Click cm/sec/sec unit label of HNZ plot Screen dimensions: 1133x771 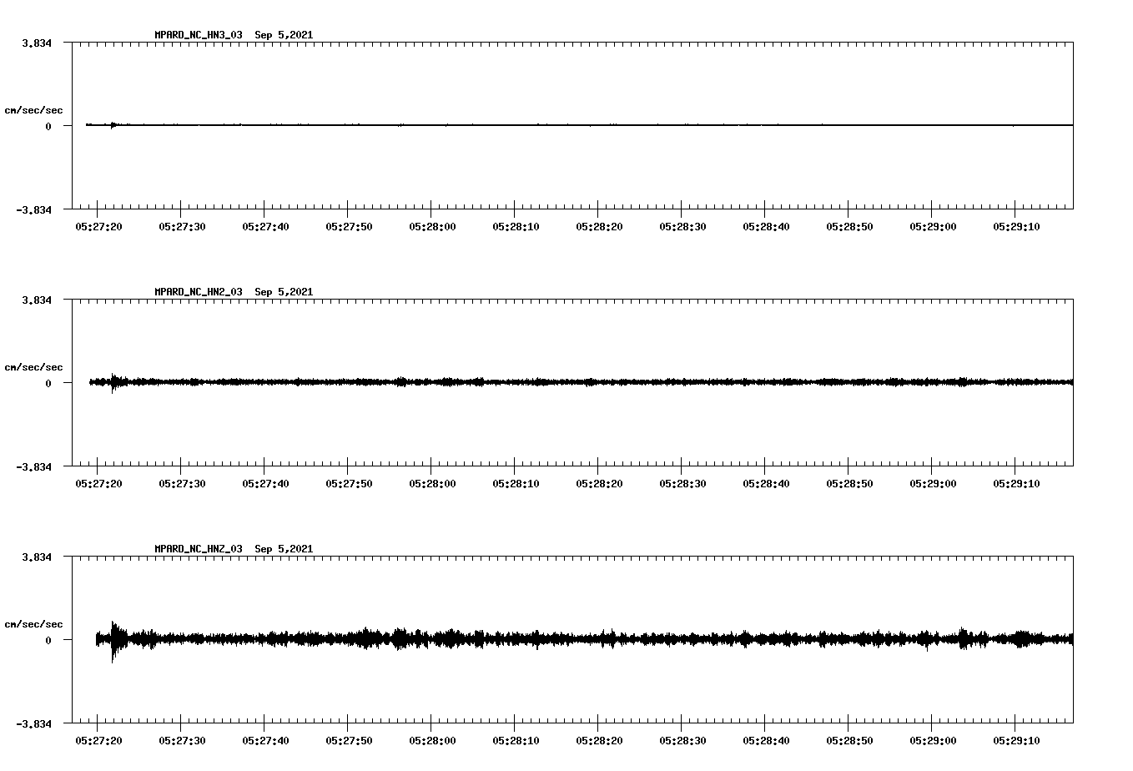[33, 624]
